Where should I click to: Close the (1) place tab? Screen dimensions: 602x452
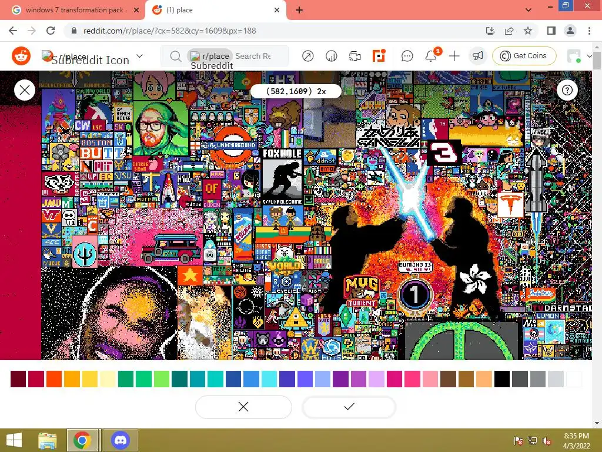coord(277,10)
